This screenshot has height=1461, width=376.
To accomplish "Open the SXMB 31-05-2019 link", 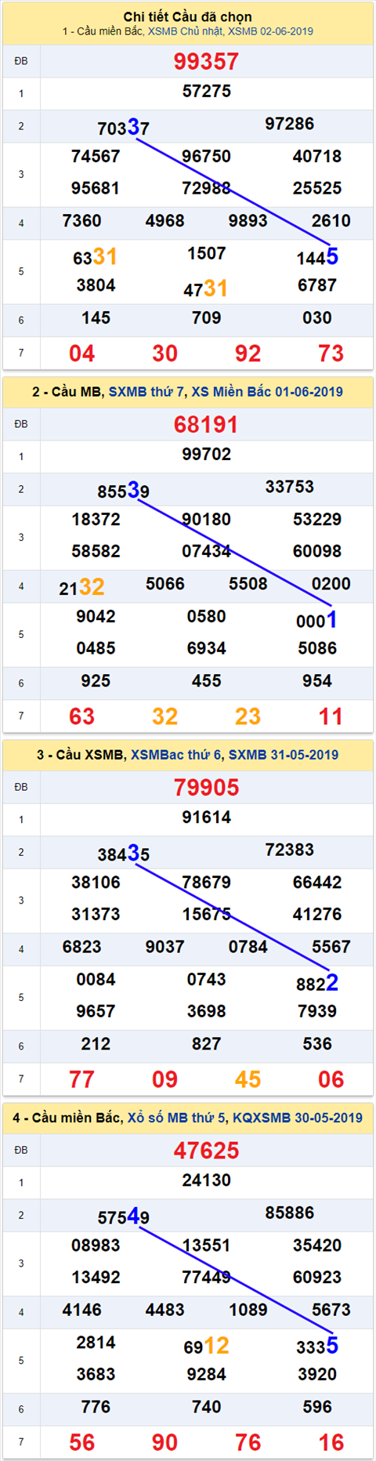I will click(284, 755).
